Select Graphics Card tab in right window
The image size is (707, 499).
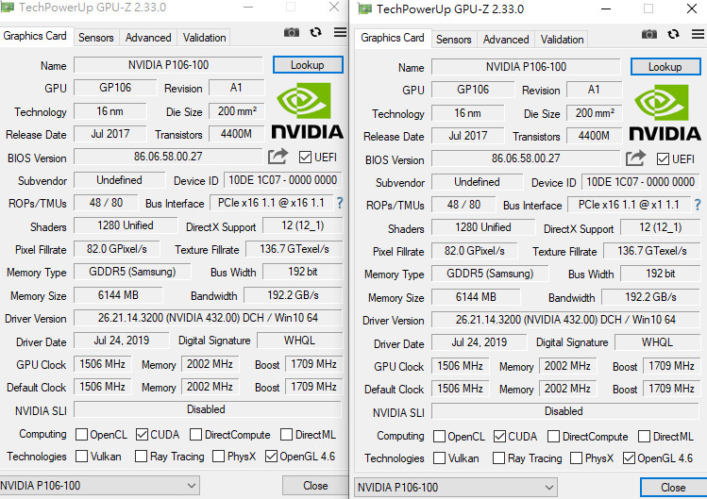[393, 38]
